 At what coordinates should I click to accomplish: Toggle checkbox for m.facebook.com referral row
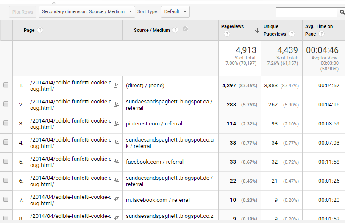(6, 200)
